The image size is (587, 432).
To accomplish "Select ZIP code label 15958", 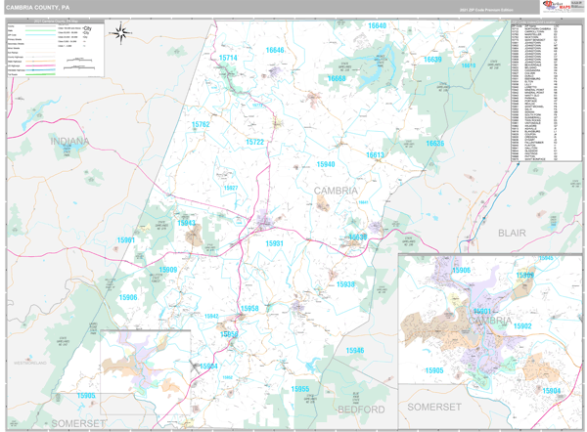I will click(249, 308).
